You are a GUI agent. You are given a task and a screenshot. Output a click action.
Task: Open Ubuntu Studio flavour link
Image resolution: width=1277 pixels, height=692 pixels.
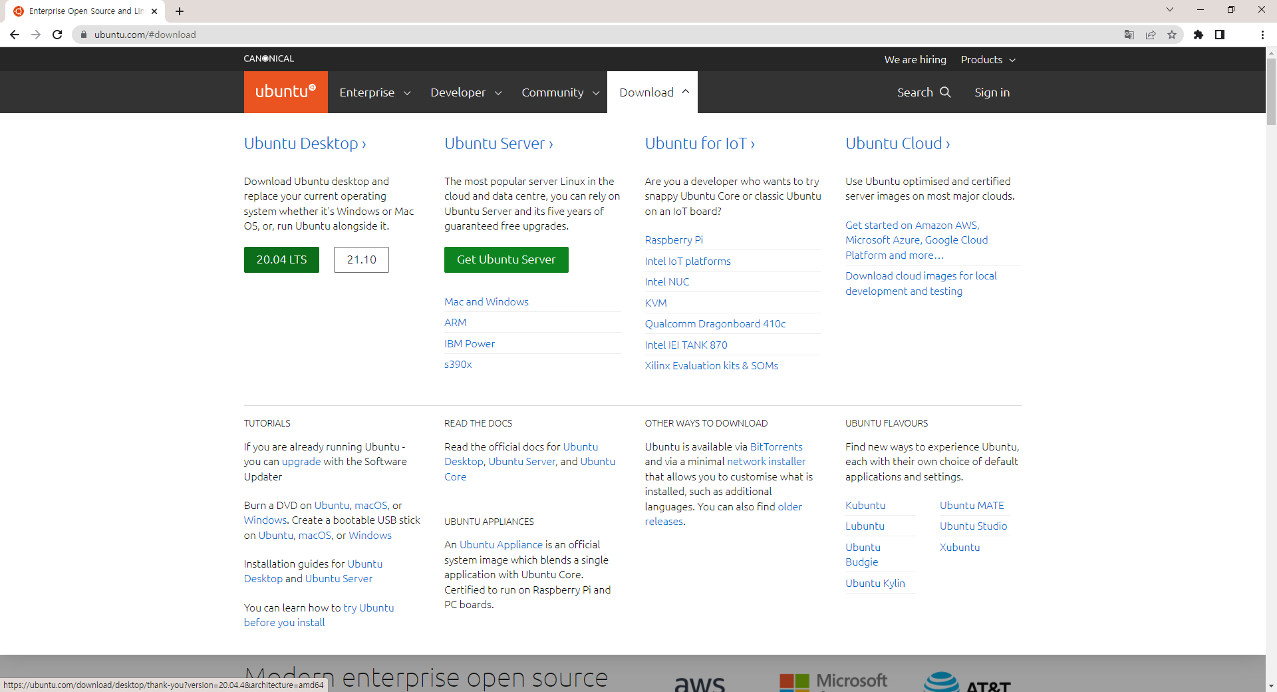pos(973,526)
